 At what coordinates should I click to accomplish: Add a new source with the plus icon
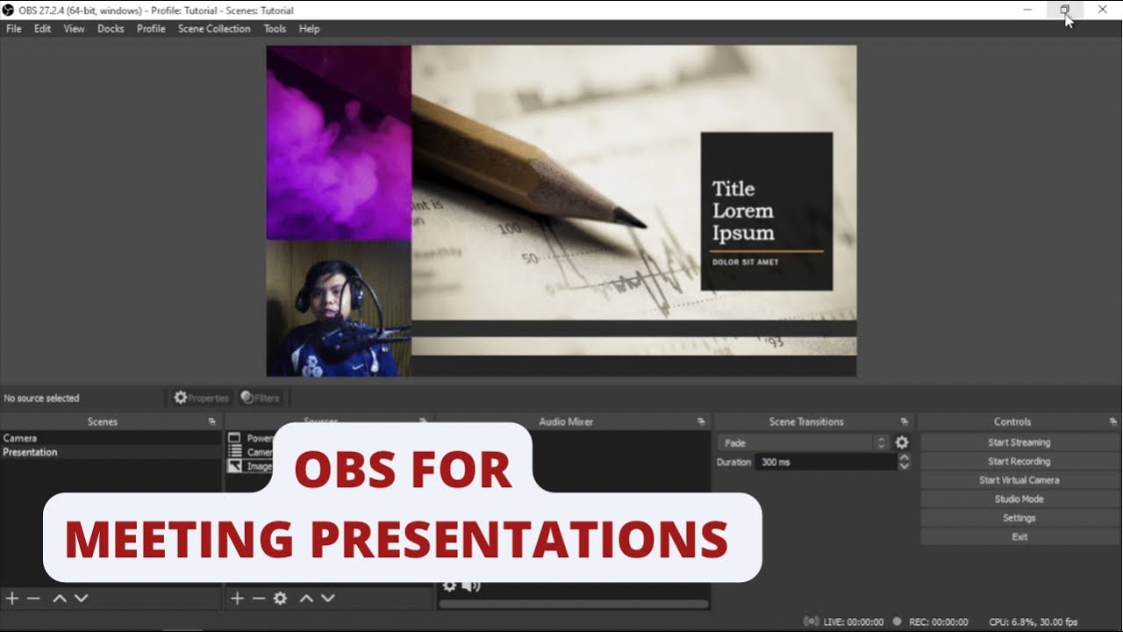[237, 598]
